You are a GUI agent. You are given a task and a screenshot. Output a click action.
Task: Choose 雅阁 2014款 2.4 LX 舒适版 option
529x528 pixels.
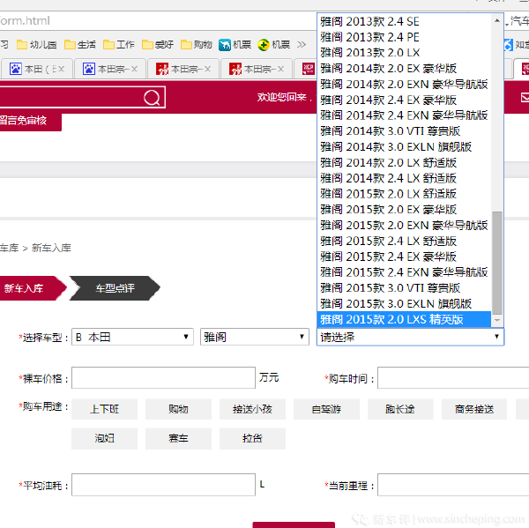point(404,178)
